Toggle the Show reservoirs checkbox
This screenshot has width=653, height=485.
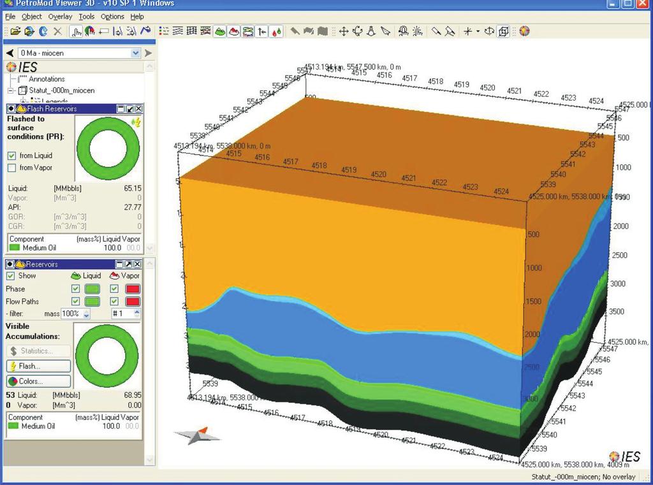click(x=10, y=275)
